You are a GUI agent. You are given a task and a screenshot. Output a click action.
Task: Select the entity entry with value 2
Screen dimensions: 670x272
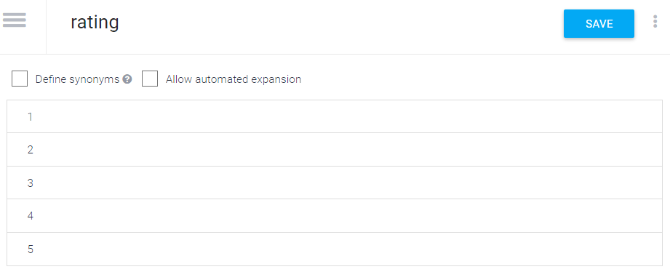point(335,149)
